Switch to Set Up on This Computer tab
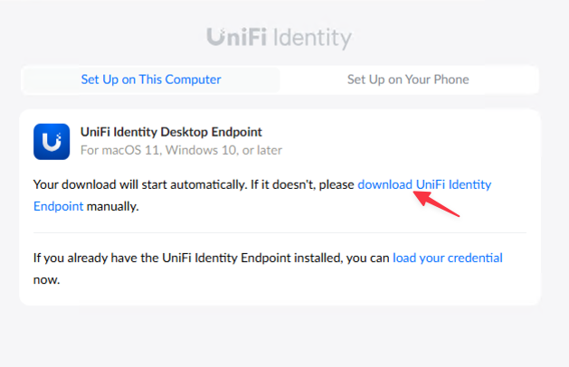 tap(150, 80)
